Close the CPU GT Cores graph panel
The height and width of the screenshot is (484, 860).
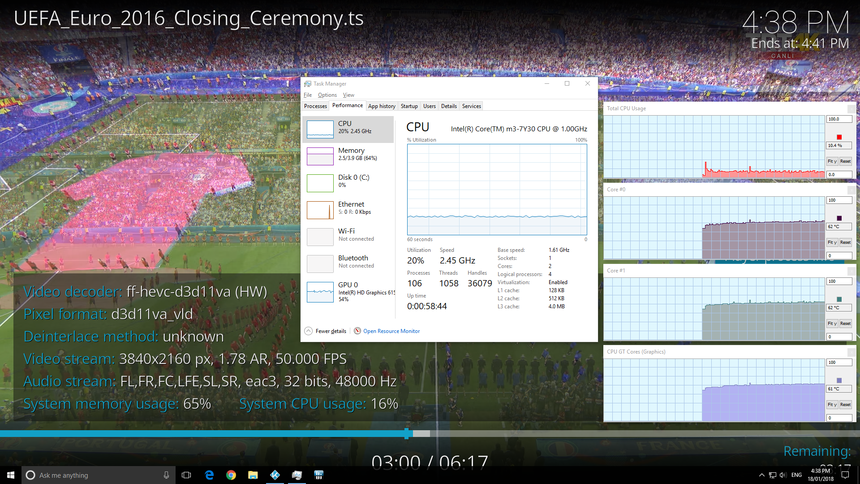tap(851, 352)
